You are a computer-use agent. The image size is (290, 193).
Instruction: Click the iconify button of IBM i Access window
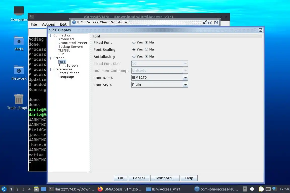click(205, 22)
